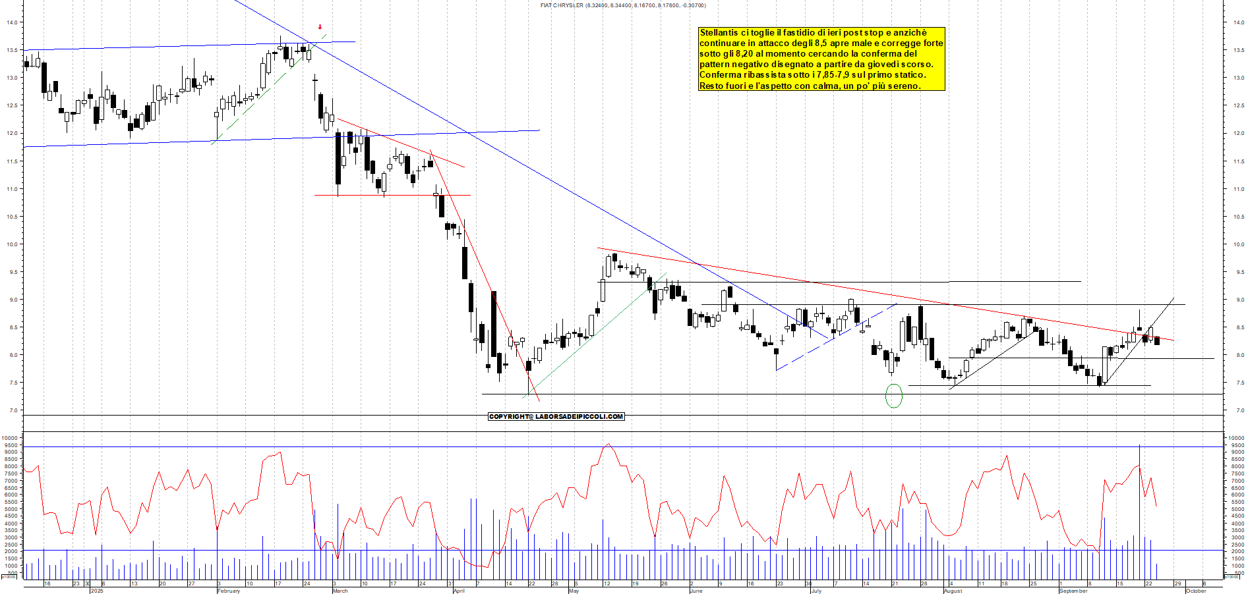The height and width of the screenshot is (594, 1246).
Task: Click the February month label on the time axis
Action: pos(229,591)
